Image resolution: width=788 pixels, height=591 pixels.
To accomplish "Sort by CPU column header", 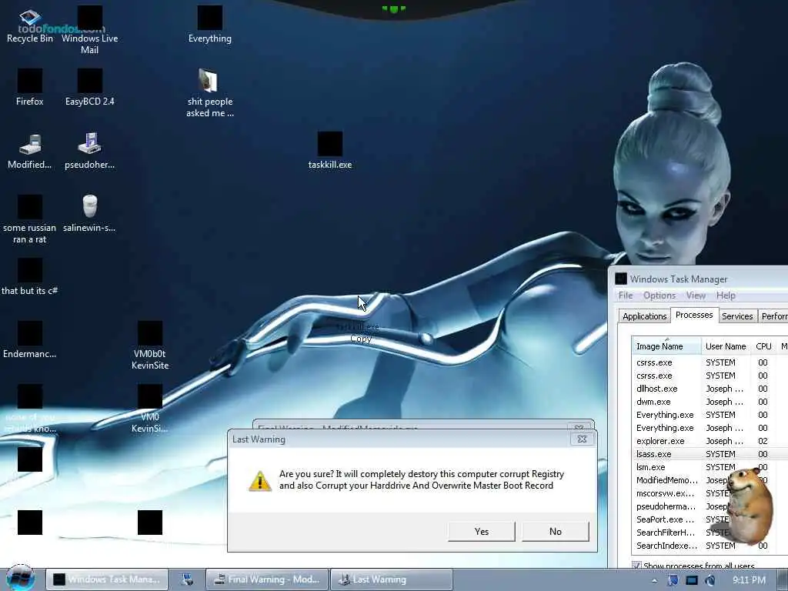I will click(763, 346).
